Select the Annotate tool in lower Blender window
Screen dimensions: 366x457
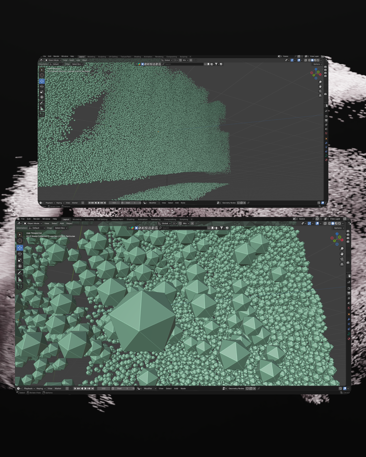coord(20,273)
